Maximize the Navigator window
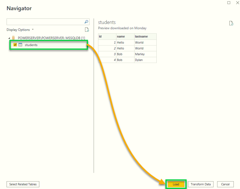Image resolution: width=240 pixels, height=189 pixels. tap(229, 2)
